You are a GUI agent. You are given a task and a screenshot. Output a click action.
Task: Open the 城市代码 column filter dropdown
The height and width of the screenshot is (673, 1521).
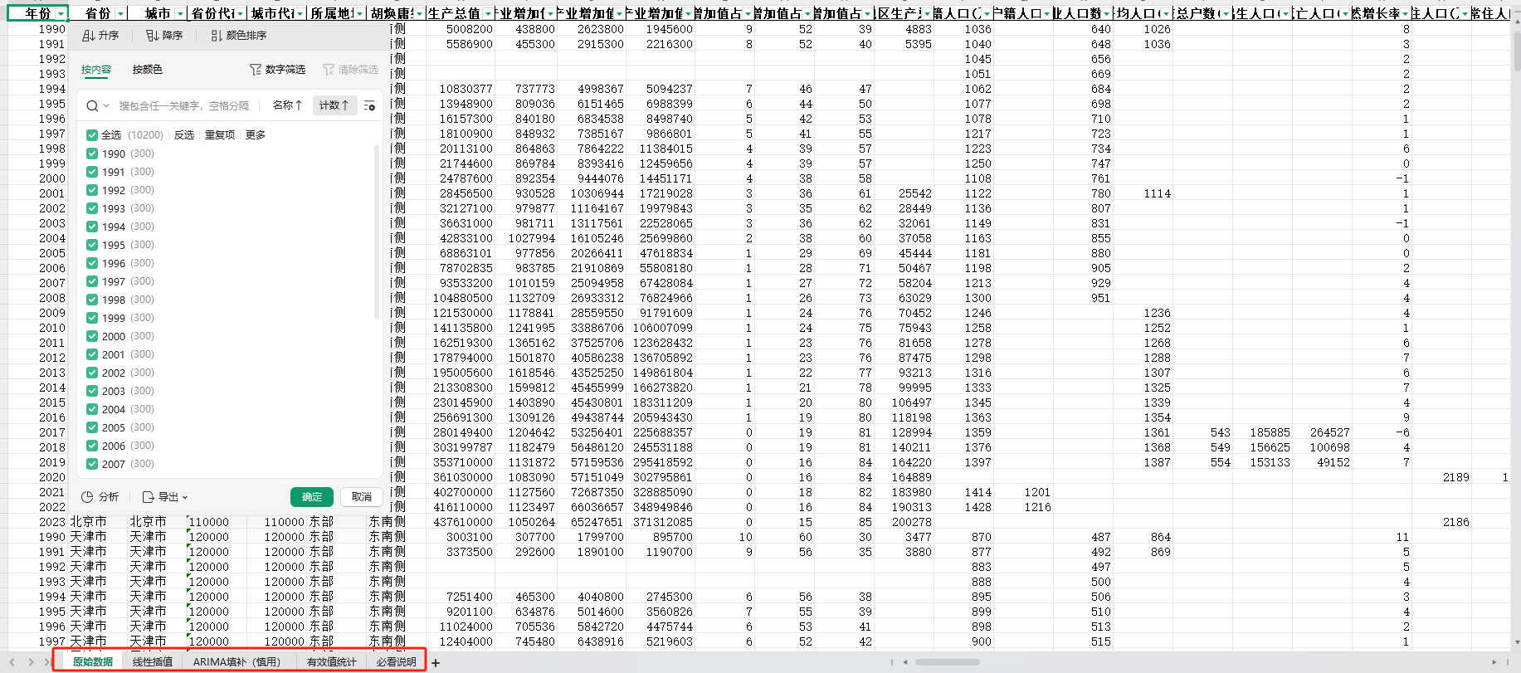point(300,14)
